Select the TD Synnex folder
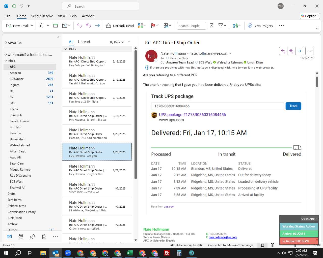The height and width of the screenshot is (258, 323). (x=30, y=79)
